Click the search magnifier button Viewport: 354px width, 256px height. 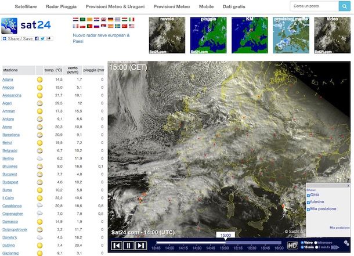[345, 6]
